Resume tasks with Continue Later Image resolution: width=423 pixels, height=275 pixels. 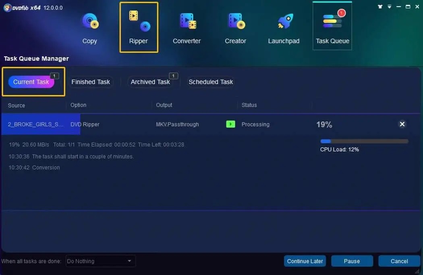[305, 261]
